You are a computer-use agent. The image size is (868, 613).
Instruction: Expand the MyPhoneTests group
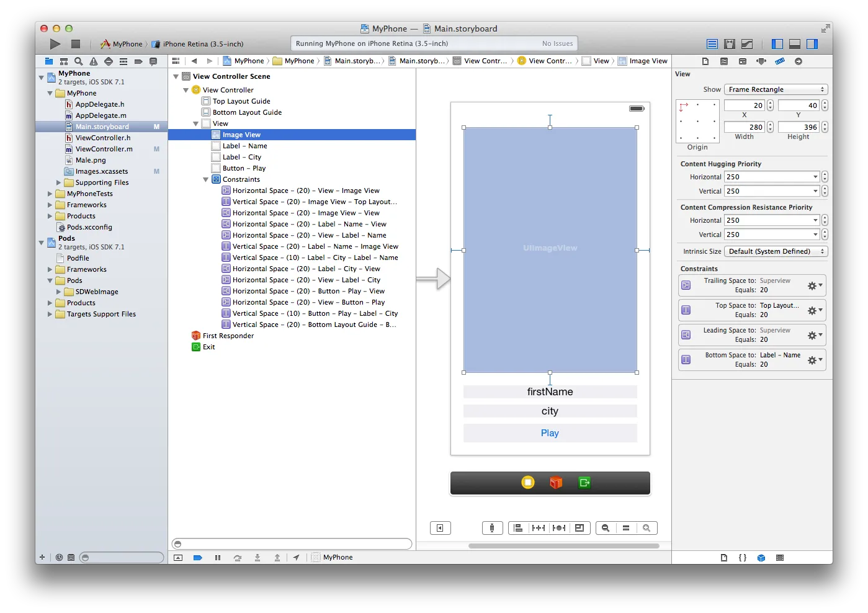point(50,194)
